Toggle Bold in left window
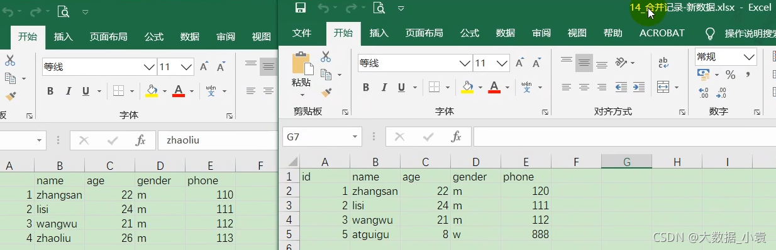 coord(50,91)
